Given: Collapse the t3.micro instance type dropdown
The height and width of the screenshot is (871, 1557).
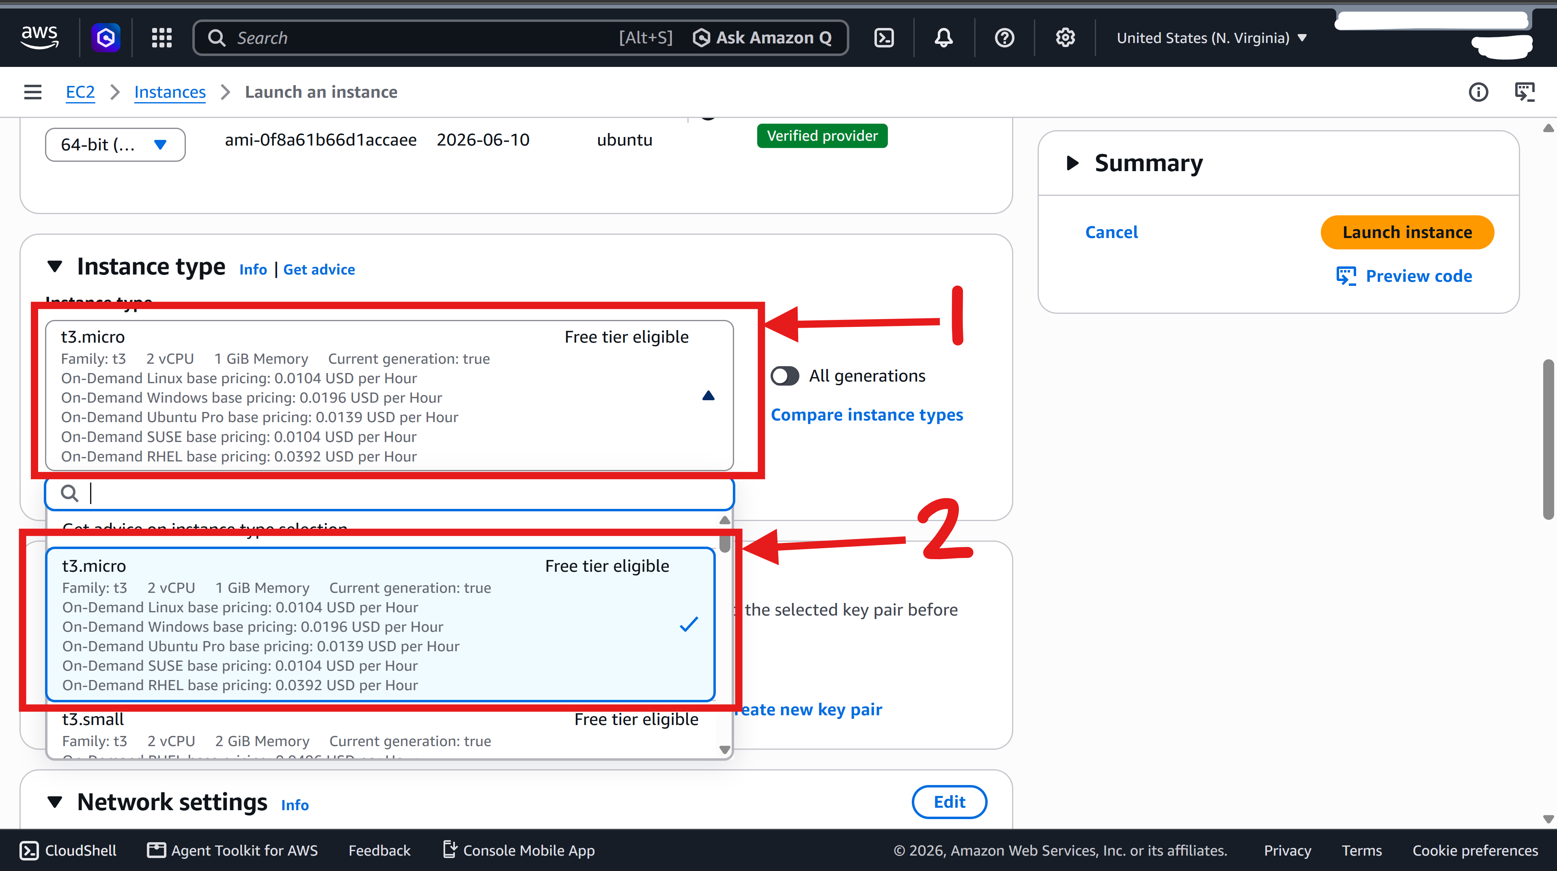Looking at the screenshot, I should [x=389, y=396].
